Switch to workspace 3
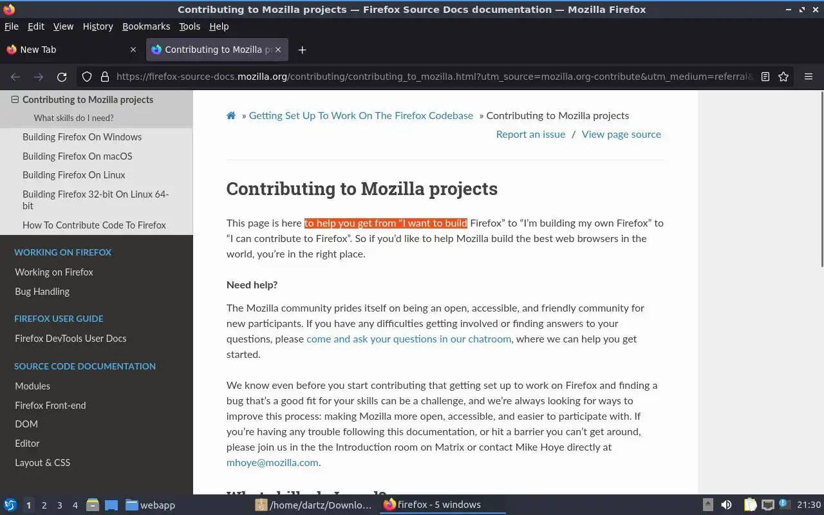Screen dimensions: 824x515 (60, 505)
